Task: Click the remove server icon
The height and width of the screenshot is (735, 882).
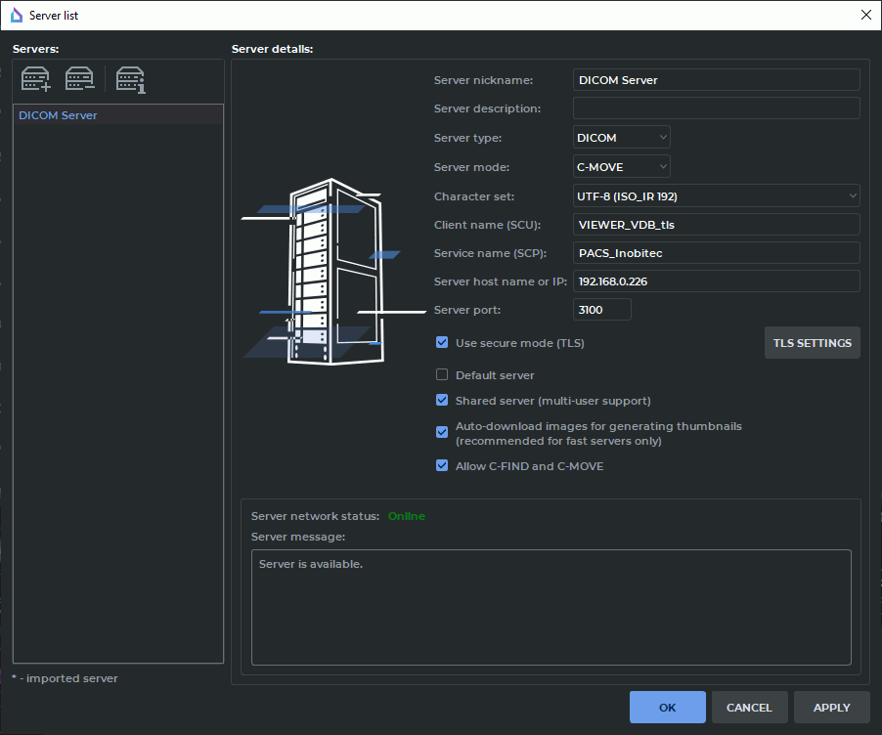Action: [80, 78]
